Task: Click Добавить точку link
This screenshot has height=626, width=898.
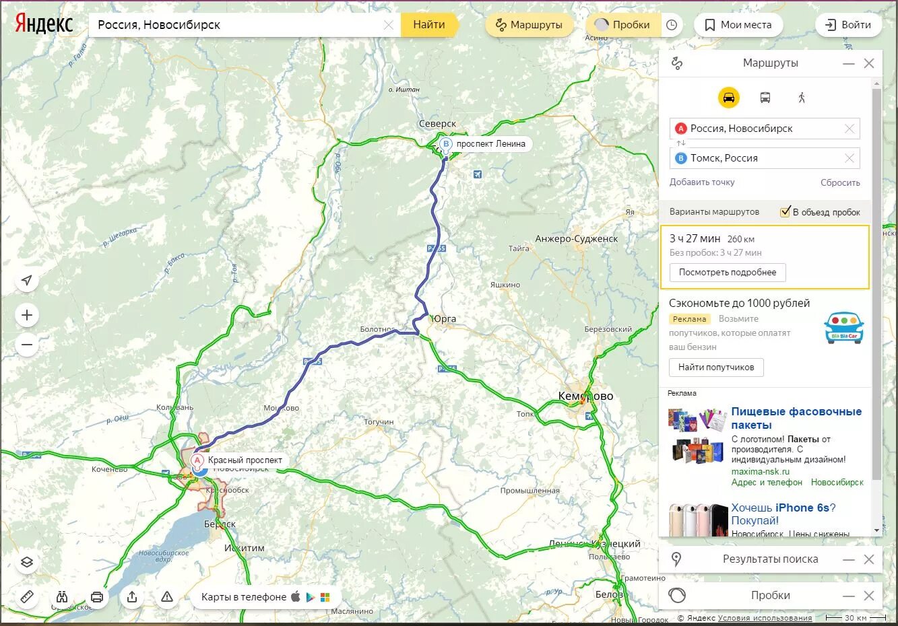Action: (x=702, y=182)
